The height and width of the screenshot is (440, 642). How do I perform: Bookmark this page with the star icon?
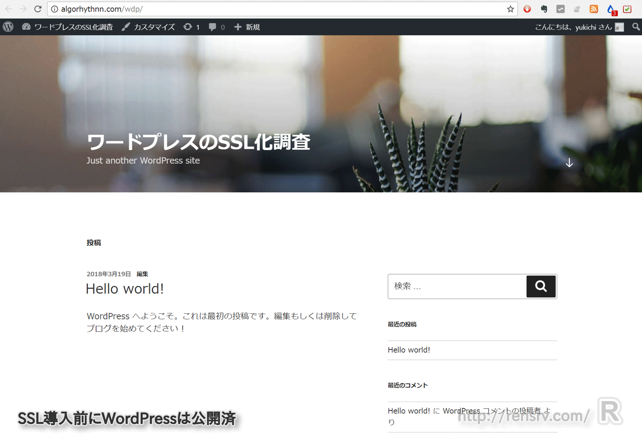(510, 9)
